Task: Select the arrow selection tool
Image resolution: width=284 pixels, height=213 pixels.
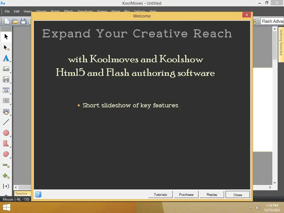Action: point(6,37)
